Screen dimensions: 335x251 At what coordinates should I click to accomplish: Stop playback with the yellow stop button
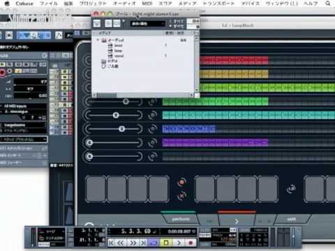pyautogui.click(x=166, y=243)
